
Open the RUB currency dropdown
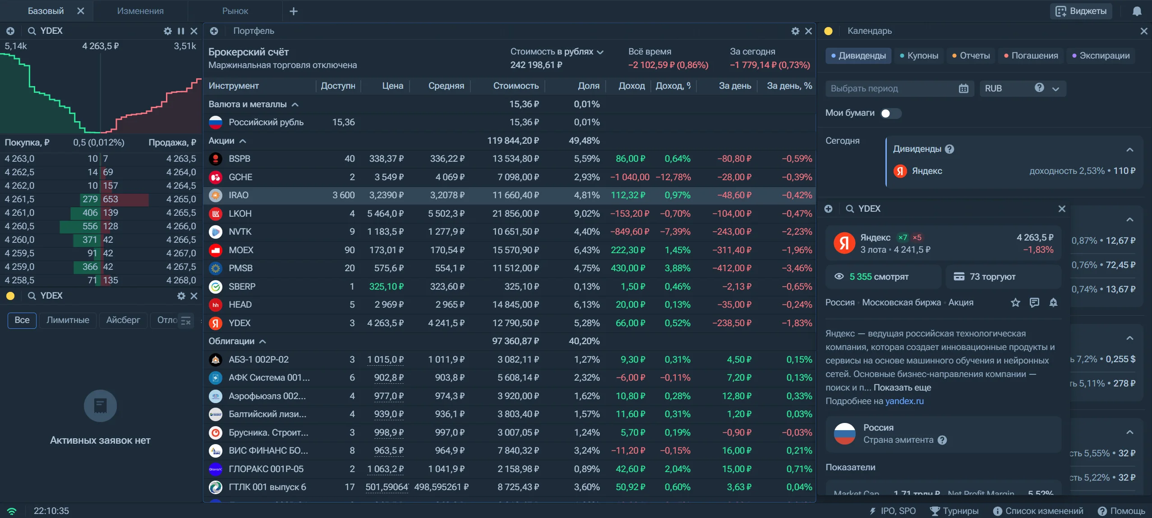click(x=1023, y=89)
